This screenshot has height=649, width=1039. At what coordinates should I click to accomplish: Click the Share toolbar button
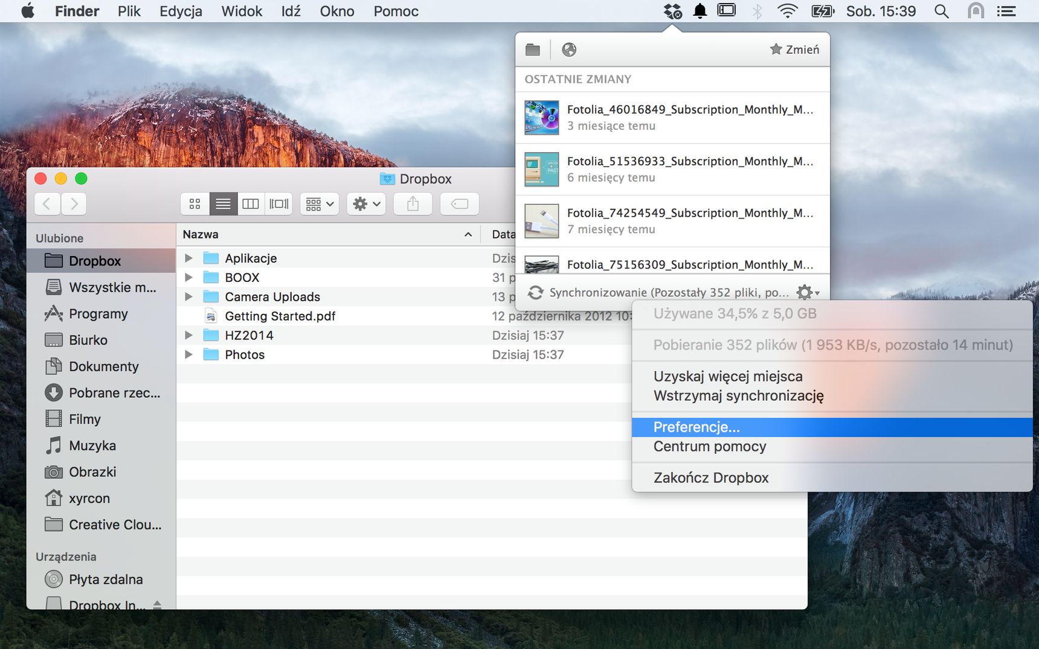(x=413, y=204)
